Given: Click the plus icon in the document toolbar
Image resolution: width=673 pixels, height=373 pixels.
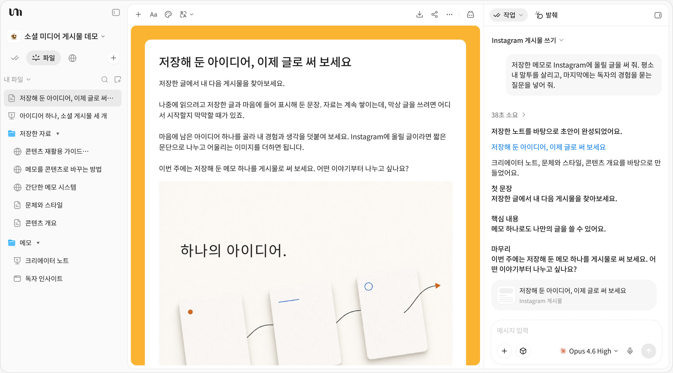Looking at the screenshot, I should tap(138, 15).
